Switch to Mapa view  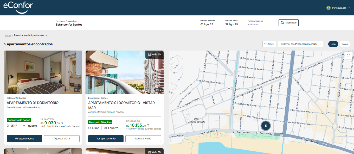345,44
